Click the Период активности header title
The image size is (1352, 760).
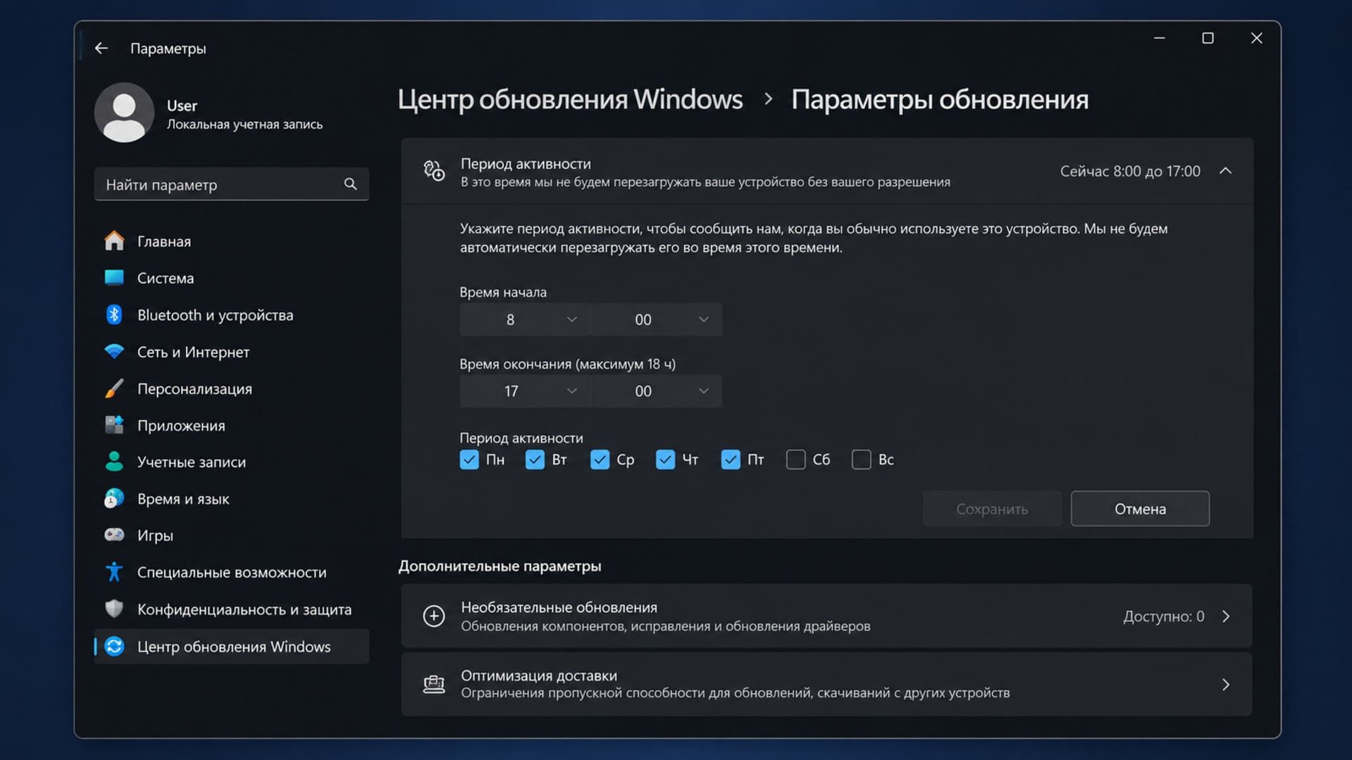click(x=526, y=163)
